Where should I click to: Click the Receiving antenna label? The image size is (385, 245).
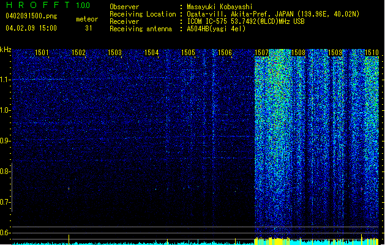[141, 29]
